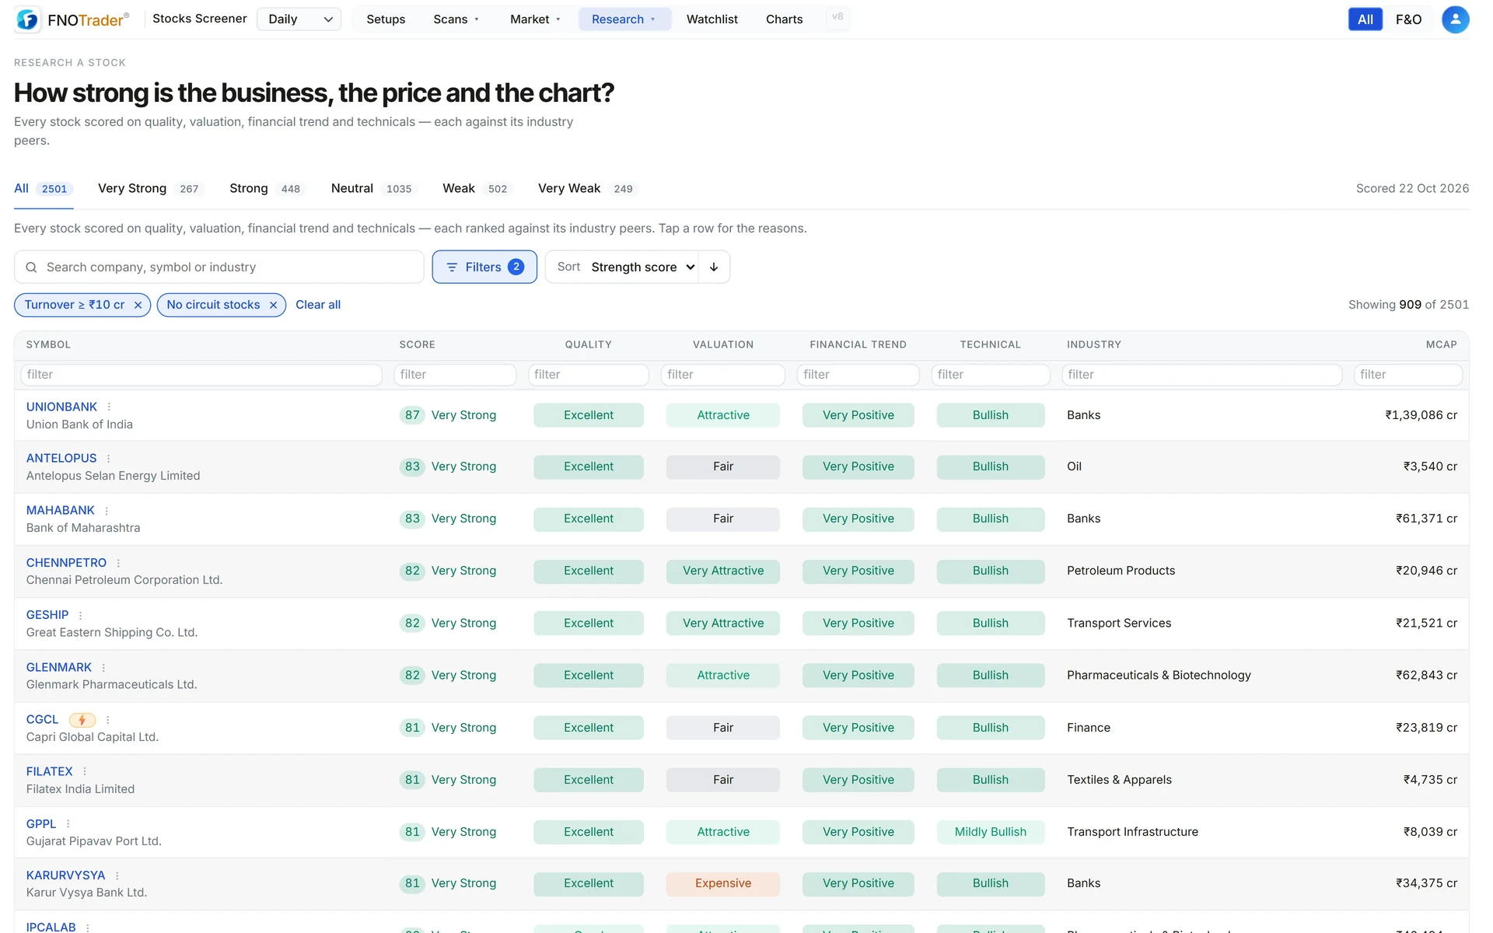Expand the Research menu
1493x933 pixels.
[x=624, y=19]
